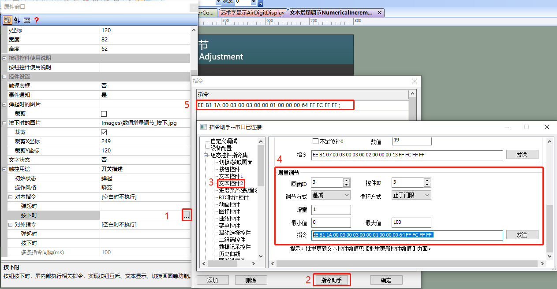The width and height of the screenshot is (557, 289).
Task: Open the 指令助手 button
Action: 332,280
